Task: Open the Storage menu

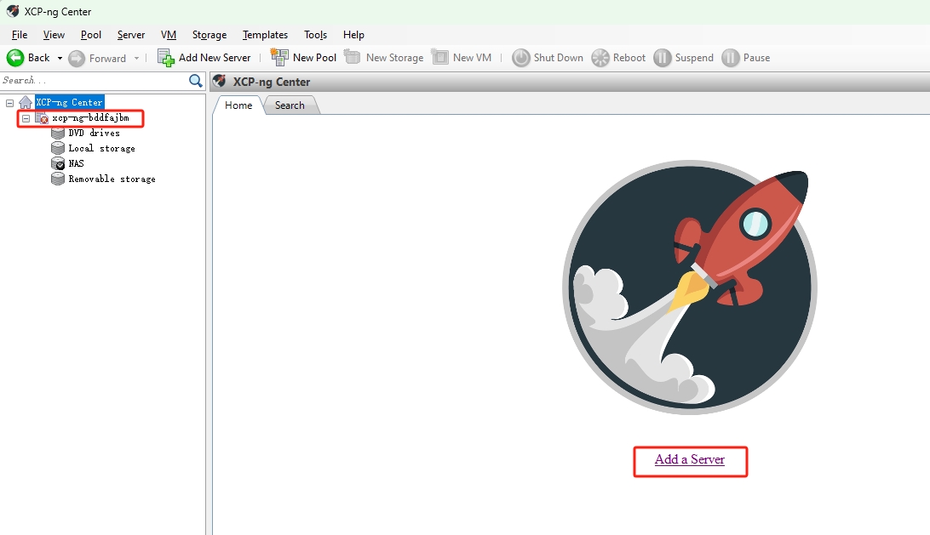Action: point(210,35)
